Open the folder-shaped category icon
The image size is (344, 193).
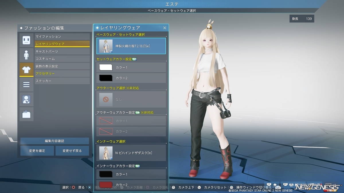[26, 114]
